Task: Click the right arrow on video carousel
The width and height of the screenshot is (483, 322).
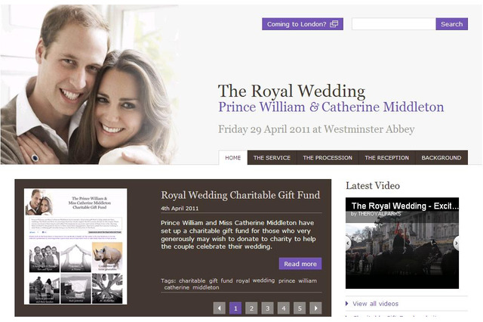Action: [x=456, y=243]
